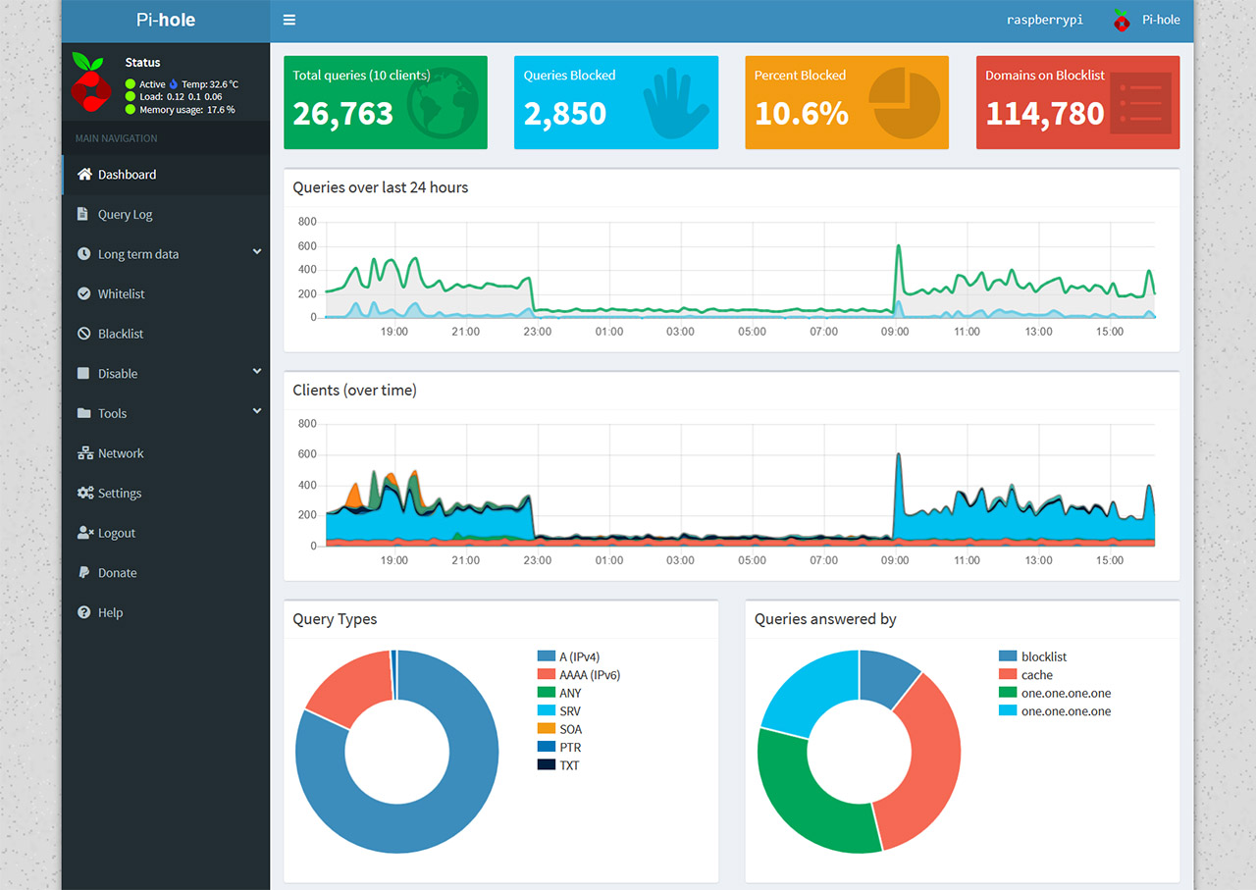The height and width of the screenshot is (890, 1256).
Task: Click the pie chart icon on Percent Blocked card
Action: [905, 103]
